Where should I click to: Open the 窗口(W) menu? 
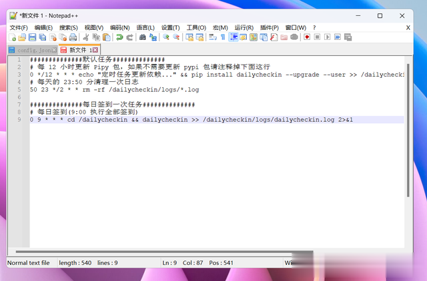tap(296, 28)
